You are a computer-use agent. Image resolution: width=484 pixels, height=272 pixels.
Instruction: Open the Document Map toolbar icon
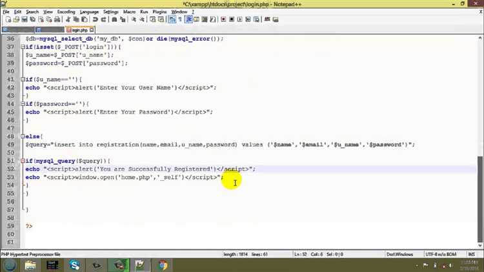pos(205,19)
